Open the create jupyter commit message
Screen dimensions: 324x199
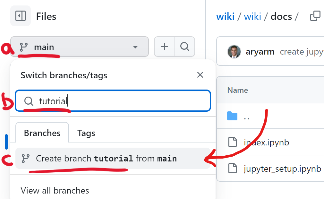tap(302, 52)
